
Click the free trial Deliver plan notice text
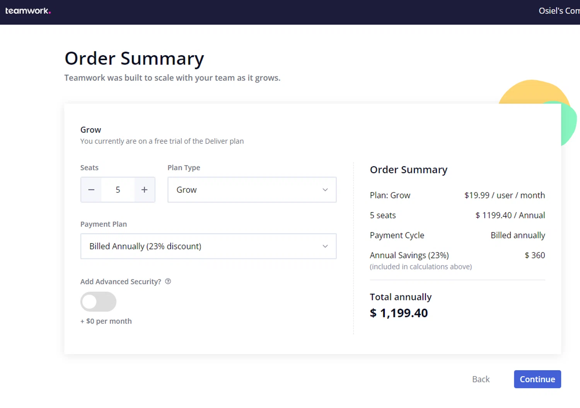pyautogui.click(x=162, y=141)
